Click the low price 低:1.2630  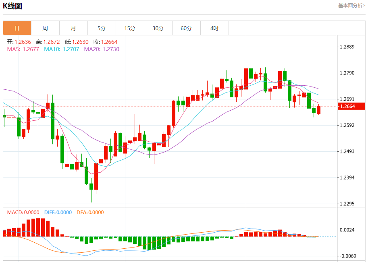coord(77,42)
